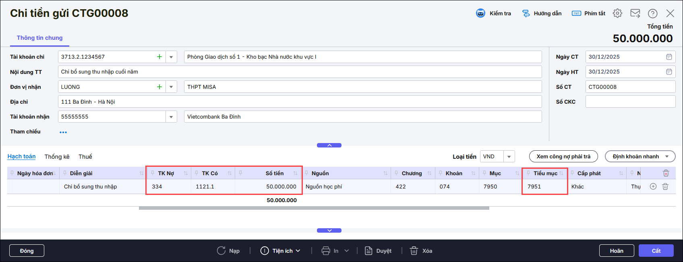Screen dimensions: 683x262
Task: Open the settings gear icon
Action: [617, 13]
